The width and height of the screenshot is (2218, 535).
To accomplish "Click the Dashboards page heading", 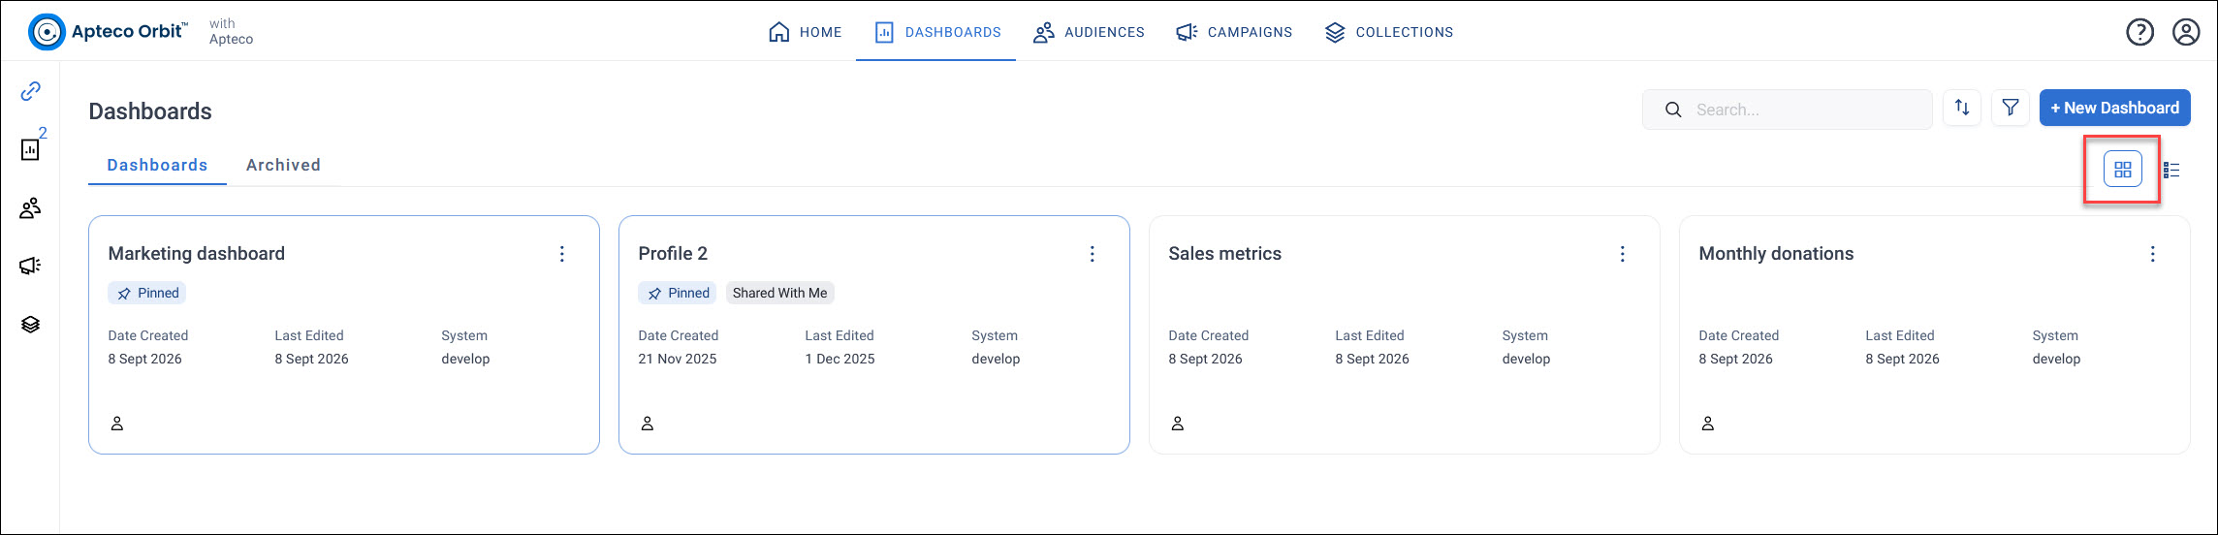I will (150, 111).
